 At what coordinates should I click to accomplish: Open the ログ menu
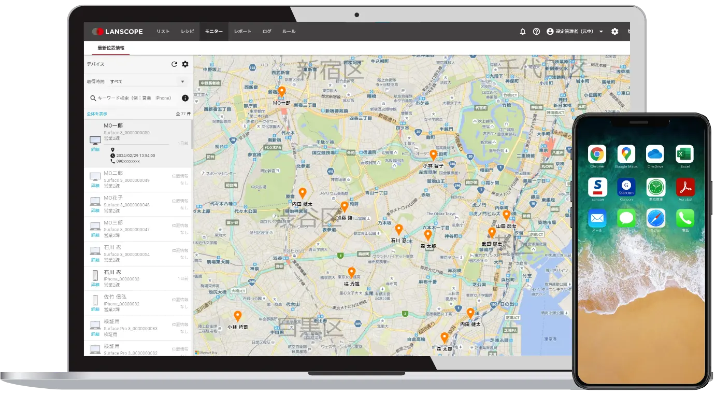coord(267,32)
